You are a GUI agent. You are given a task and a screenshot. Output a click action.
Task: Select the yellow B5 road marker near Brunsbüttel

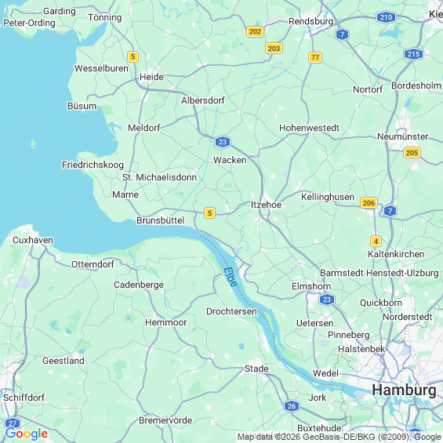pos(209,212)
